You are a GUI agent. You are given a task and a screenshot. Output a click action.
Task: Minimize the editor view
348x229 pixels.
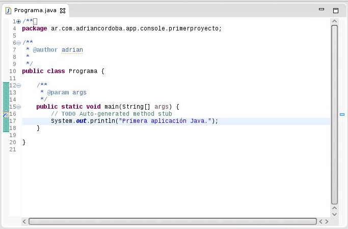click(x=322, y=9)
